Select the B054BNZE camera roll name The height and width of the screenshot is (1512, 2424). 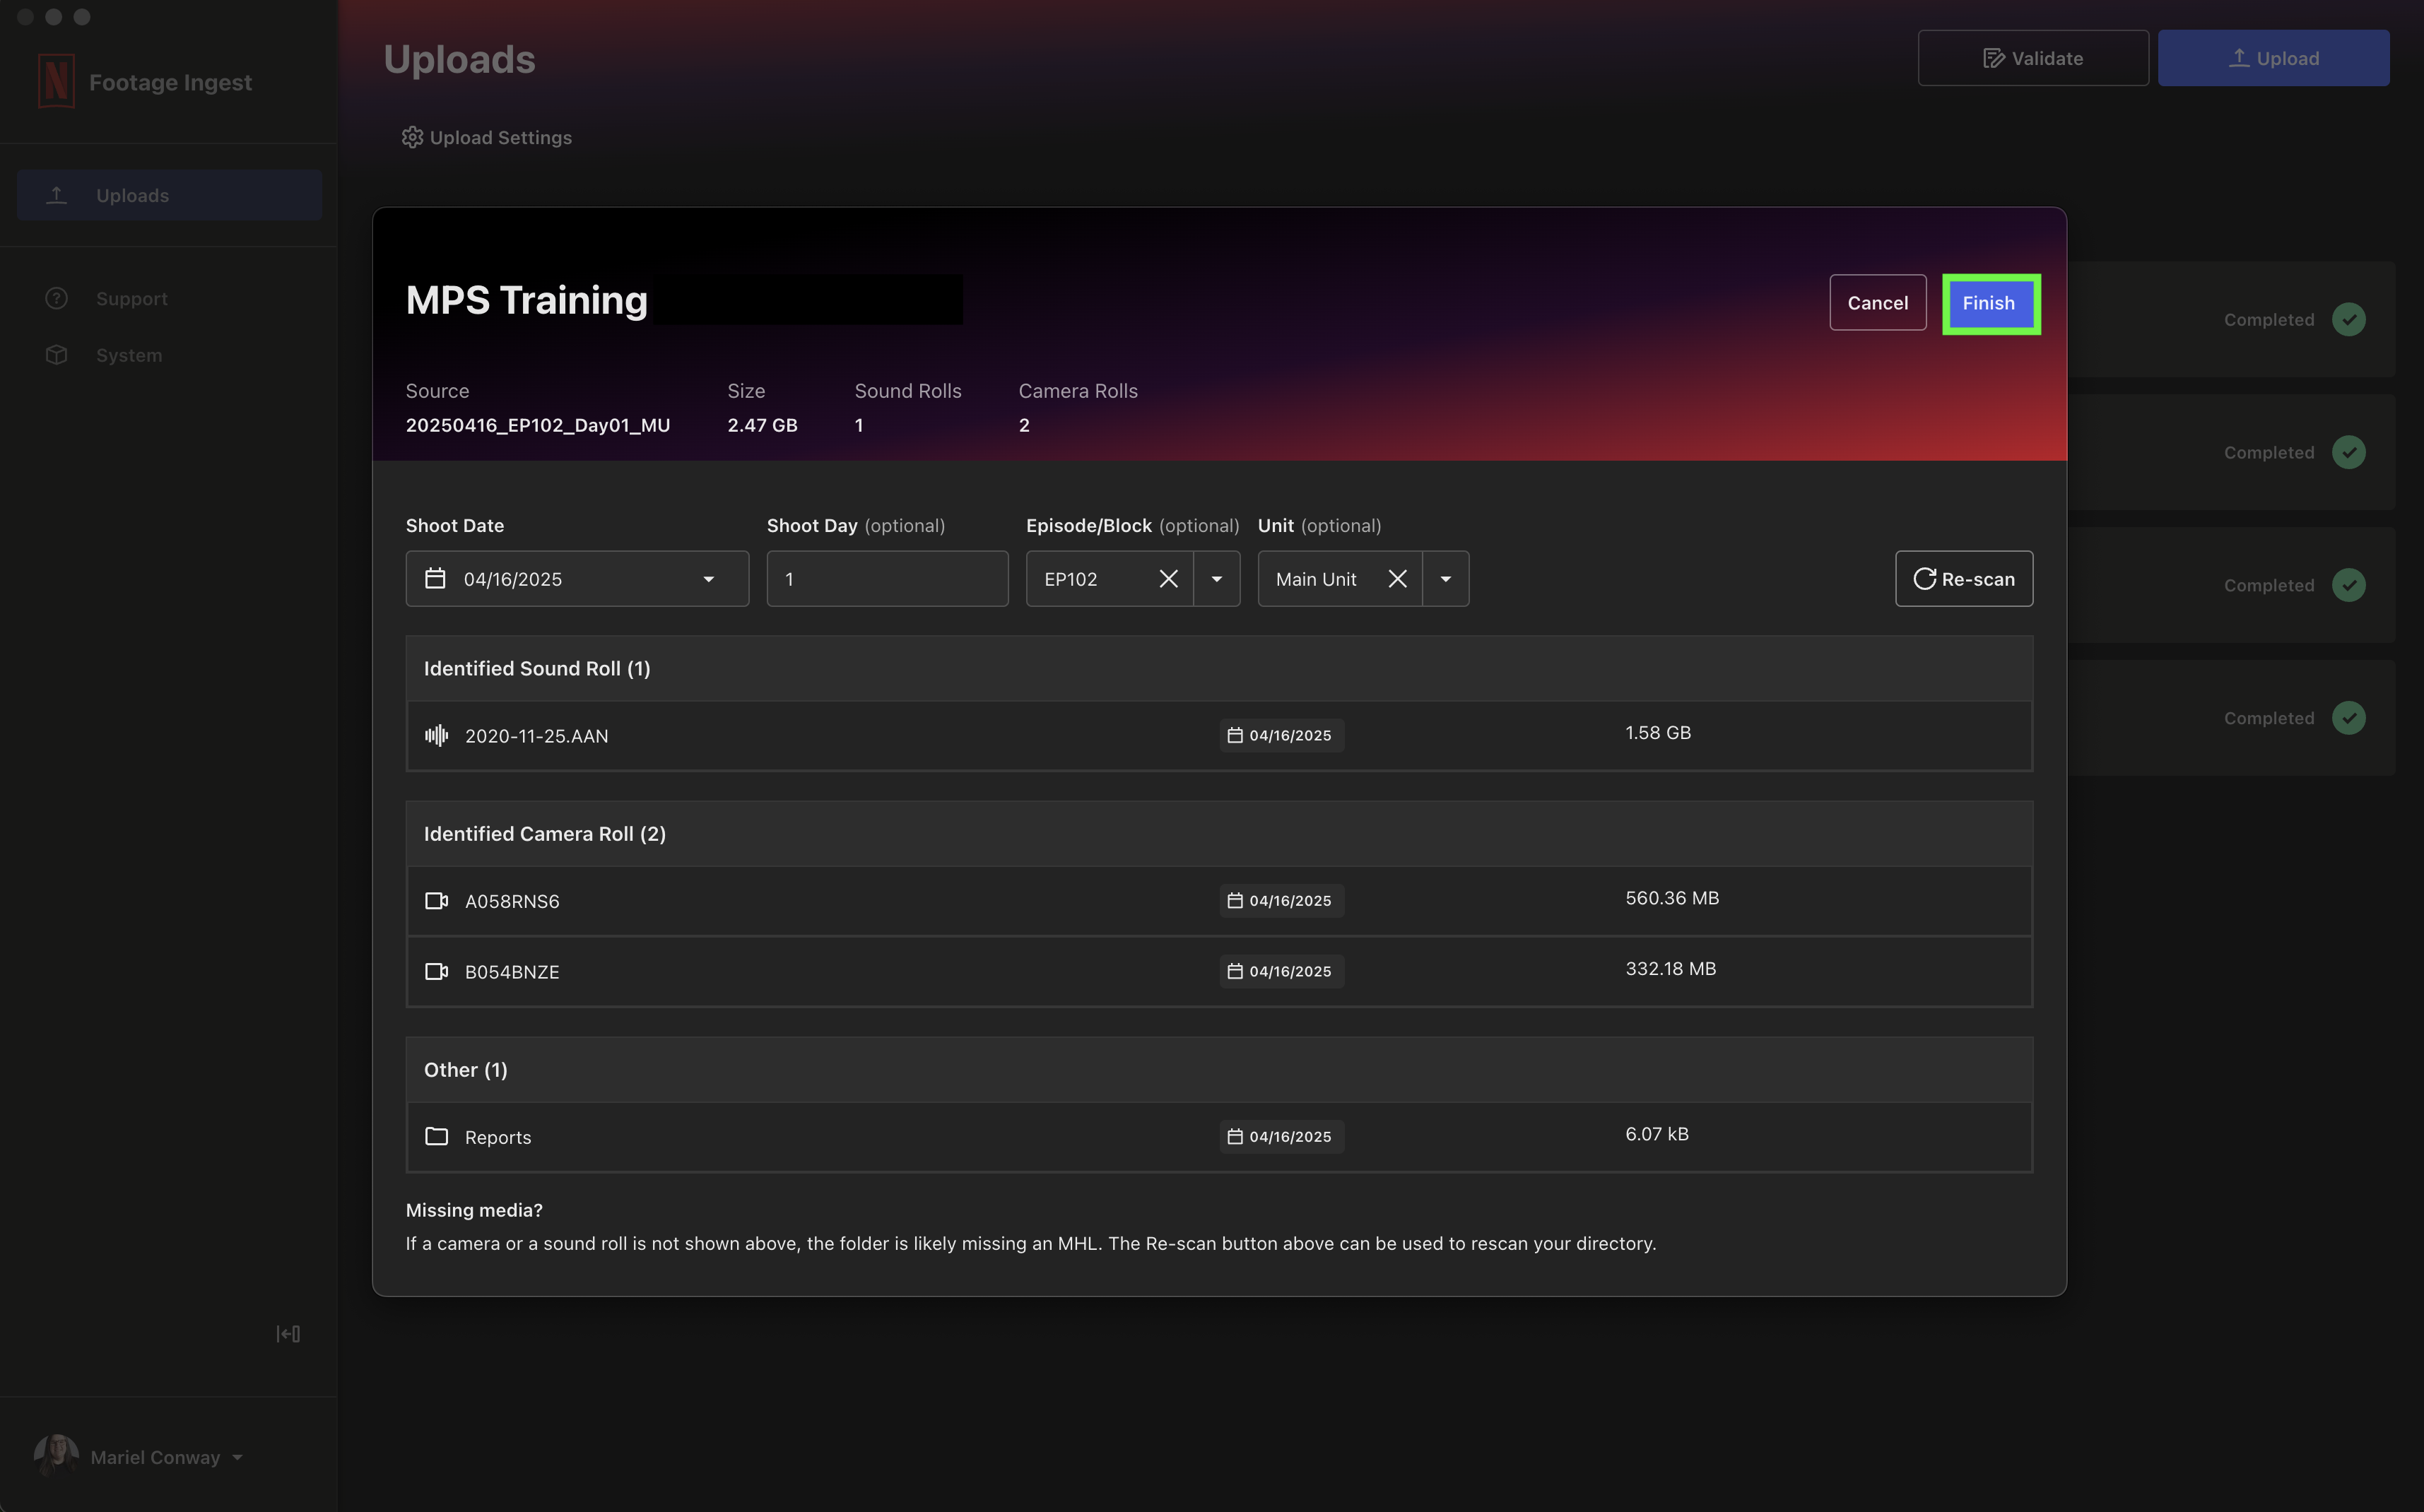[x=512, y=972]
